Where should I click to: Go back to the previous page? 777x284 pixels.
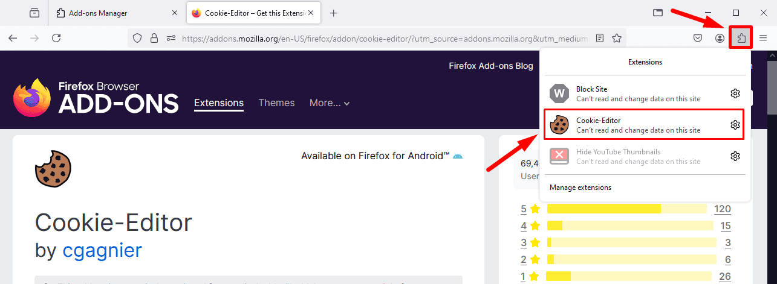point(13,38)
